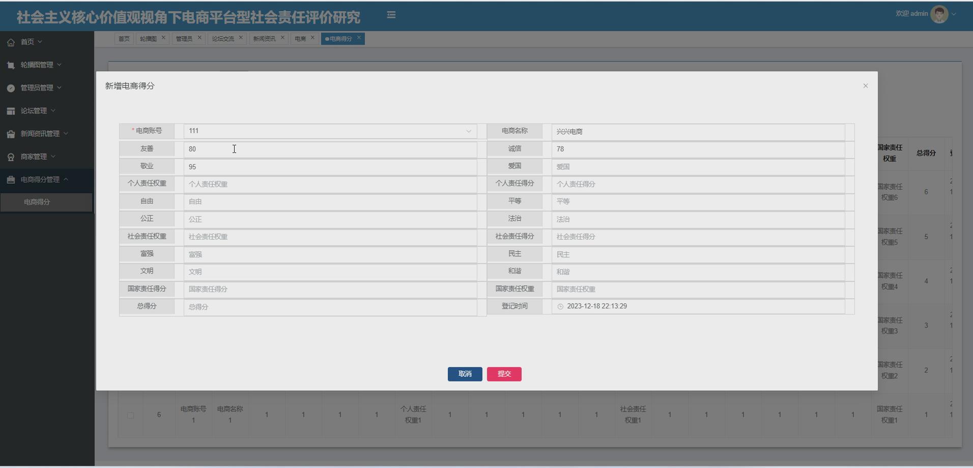The width and height of the screenshot is (973, 468).
Task: Click the 新闻资讯管理 briefcase icon
Action: (11, 133)
